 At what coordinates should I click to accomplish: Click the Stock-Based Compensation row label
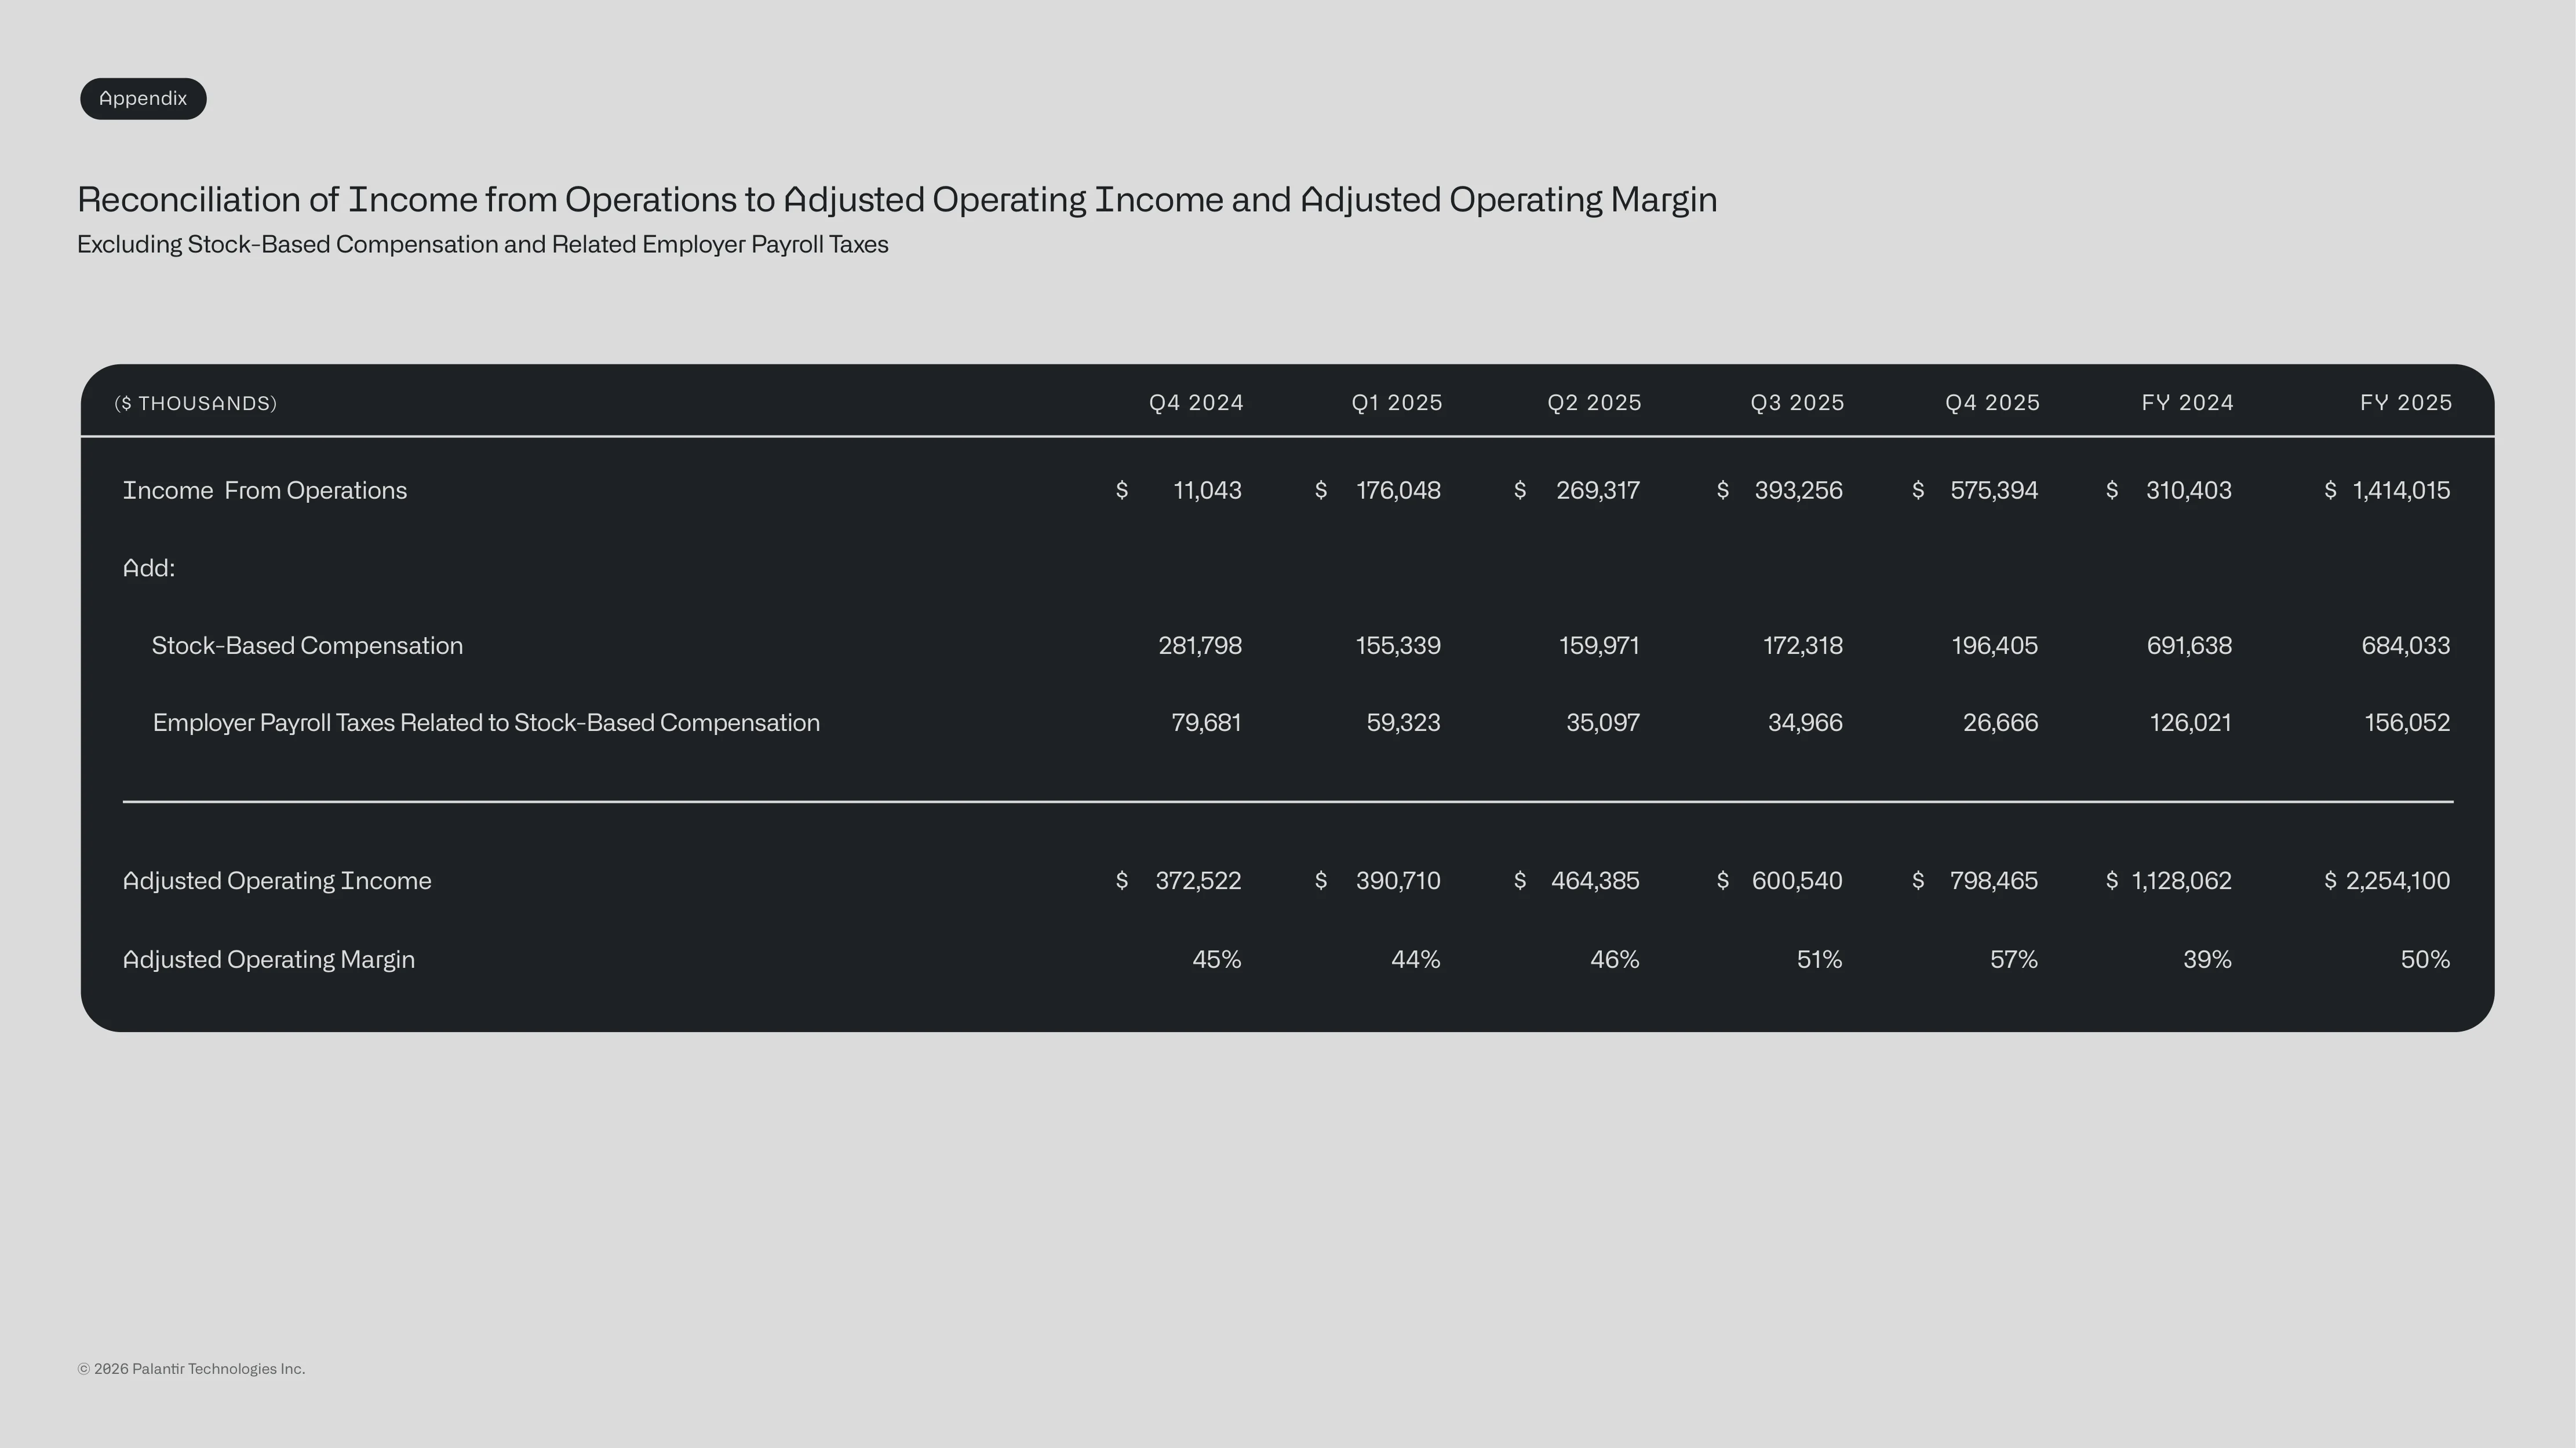point(307,646)
